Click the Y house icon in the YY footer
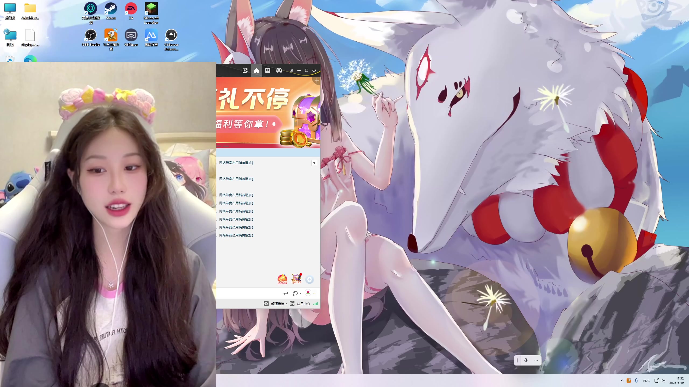 (x=266, y=304)
